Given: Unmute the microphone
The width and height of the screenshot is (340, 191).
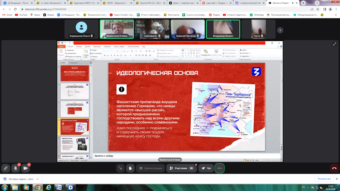Looking at the screenshot, I should point(16,168).
